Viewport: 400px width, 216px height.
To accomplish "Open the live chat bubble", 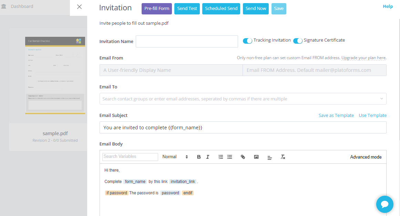I will [x=384, y=204].
